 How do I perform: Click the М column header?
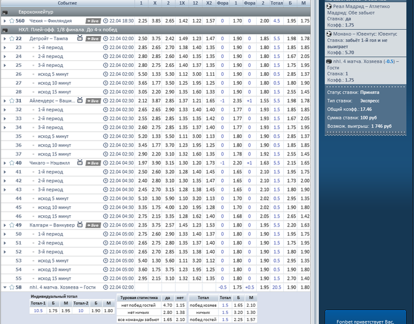point(303,3)
